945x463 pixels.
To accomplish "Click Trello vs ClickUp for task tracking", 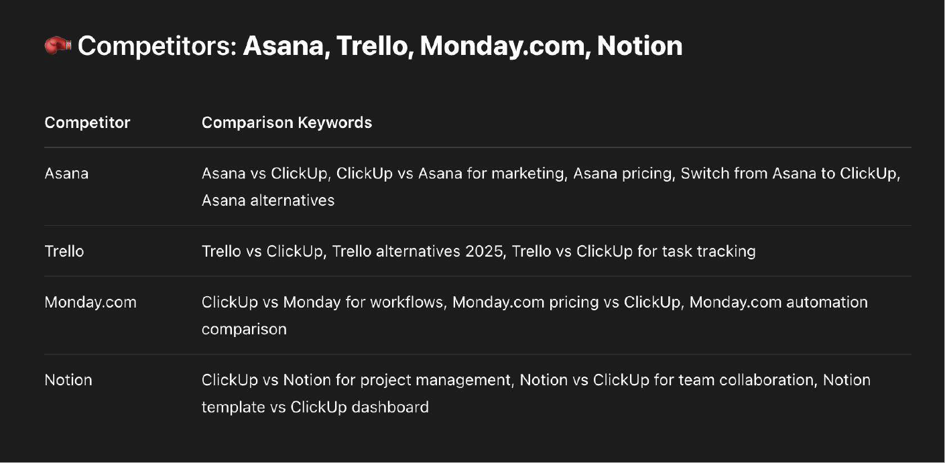I will click(x=634, y=251).
